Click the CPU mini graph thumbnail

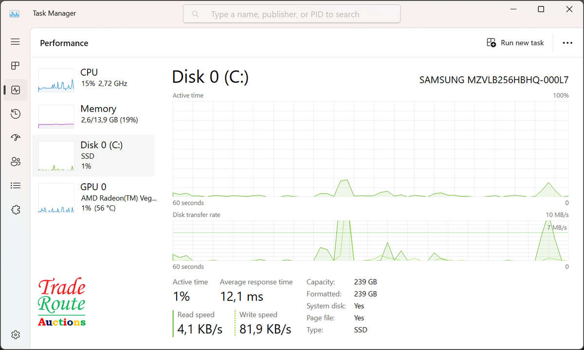56,80
